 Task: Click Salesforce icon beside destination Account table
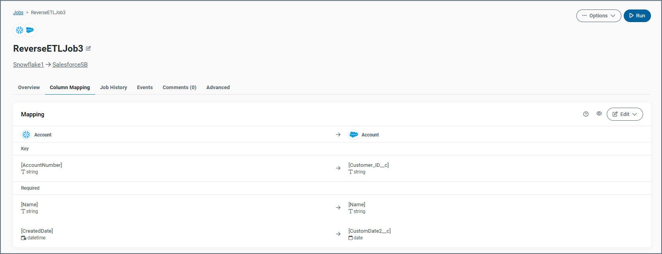(x=354, y=135)
